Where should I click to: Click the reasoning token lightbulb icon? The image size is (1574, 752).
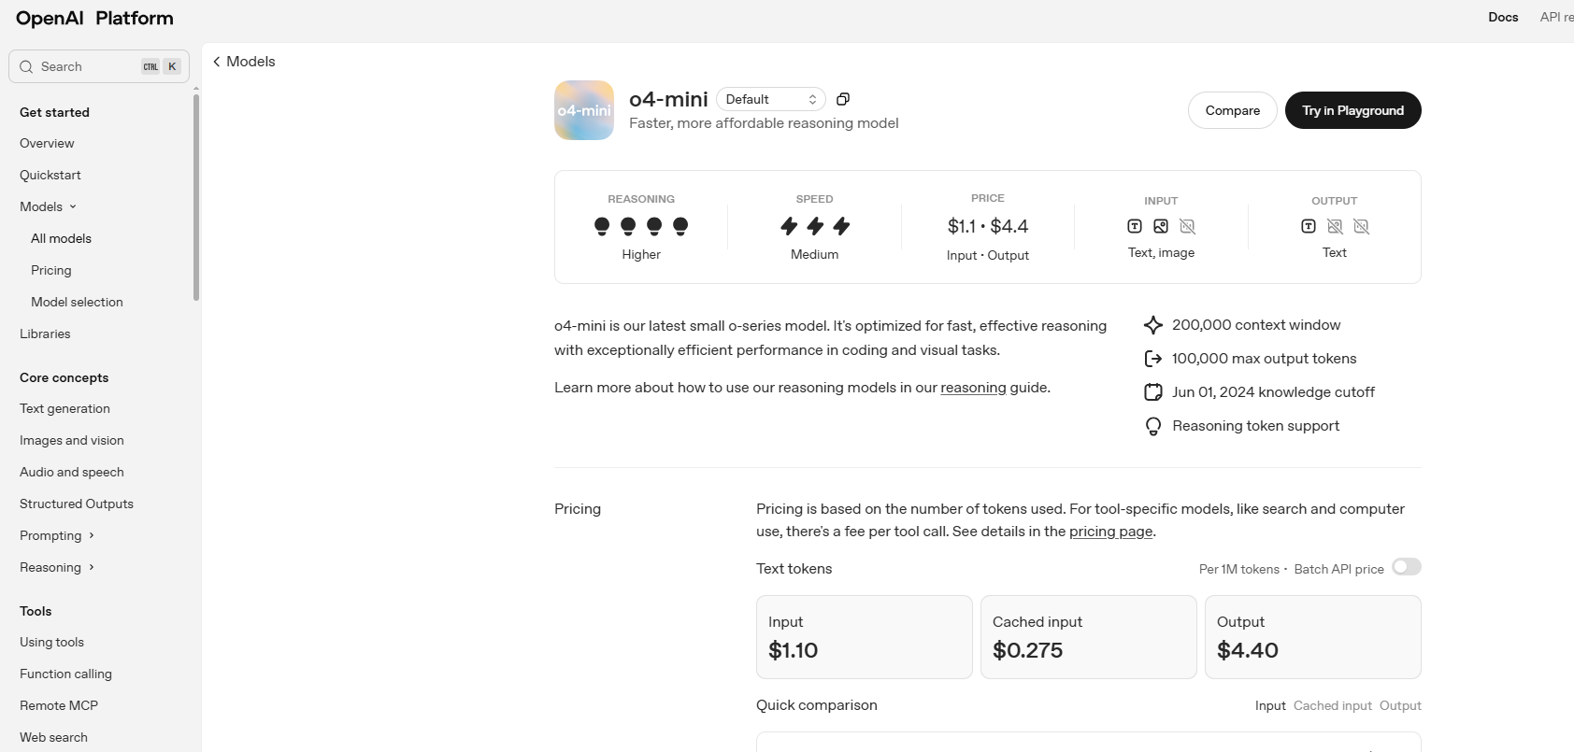click(x=1153, y=426)
